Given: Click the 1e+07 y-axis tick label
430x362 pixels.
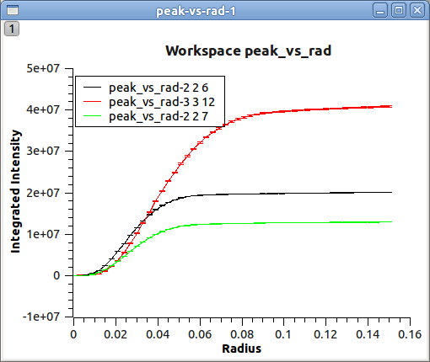Looking at the screenshot, I should 43,234.
